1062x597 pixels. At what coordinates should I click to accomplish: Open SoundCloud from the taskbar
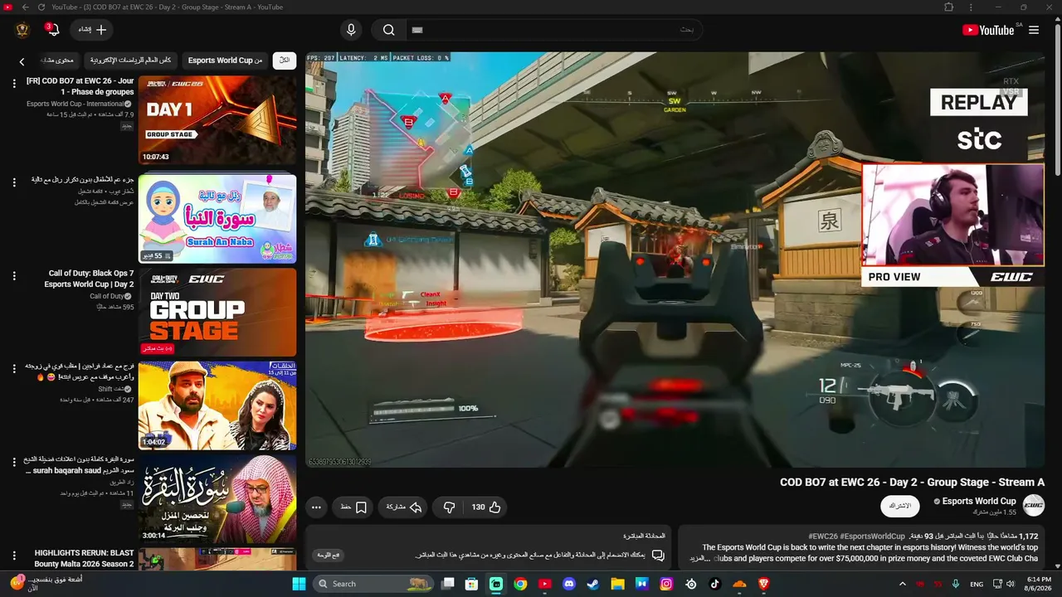739,584
